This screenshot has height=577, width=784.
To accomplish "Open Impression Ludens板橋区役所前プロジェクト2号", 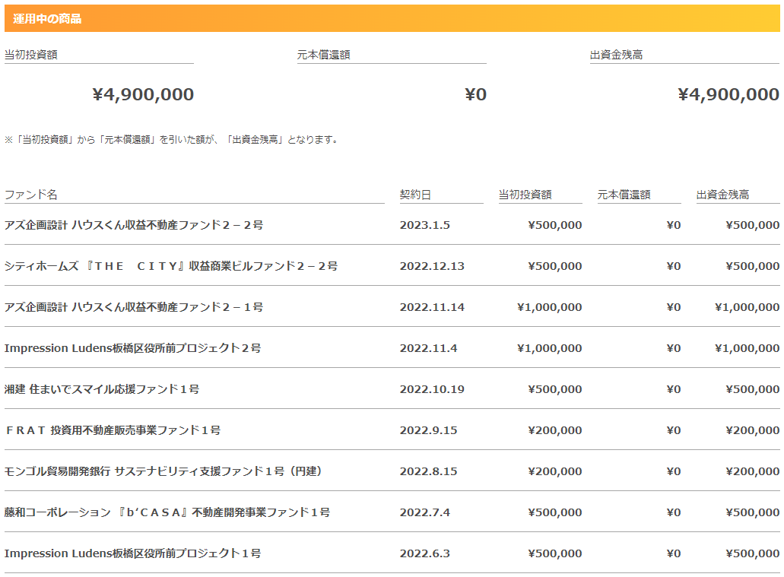I will tap(132, 348).
